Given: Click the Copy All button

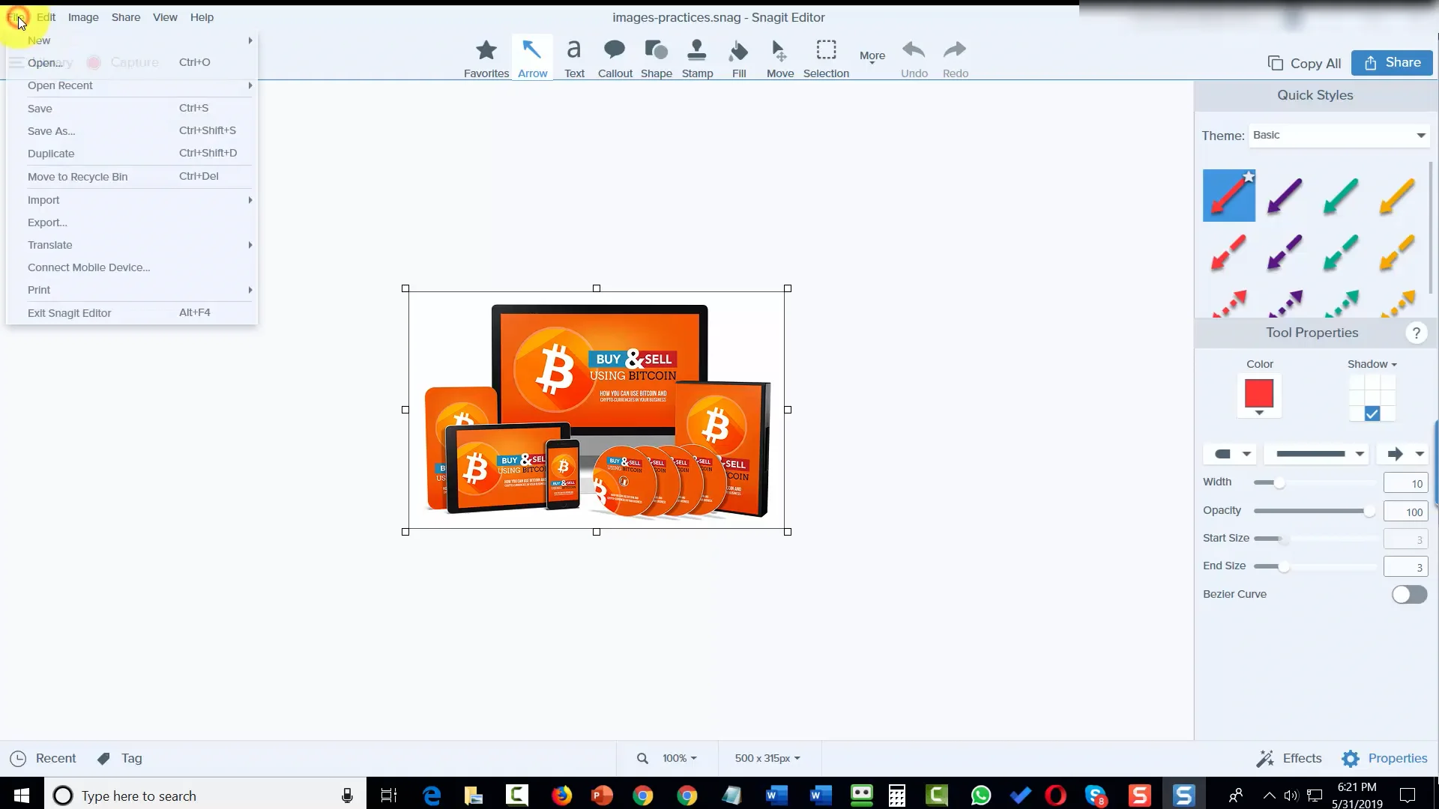Looking at the screenshot, I should tap(1304, 64).
